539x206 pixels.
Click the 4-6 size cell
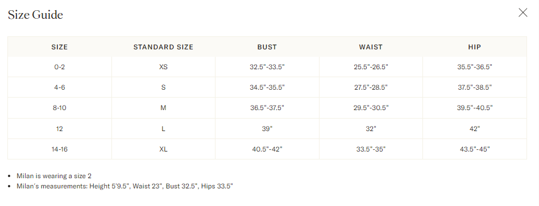(x=60, y=87)
